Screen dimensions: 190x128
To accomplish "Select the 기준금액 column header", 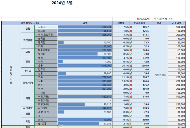I will tap(177, 23).
